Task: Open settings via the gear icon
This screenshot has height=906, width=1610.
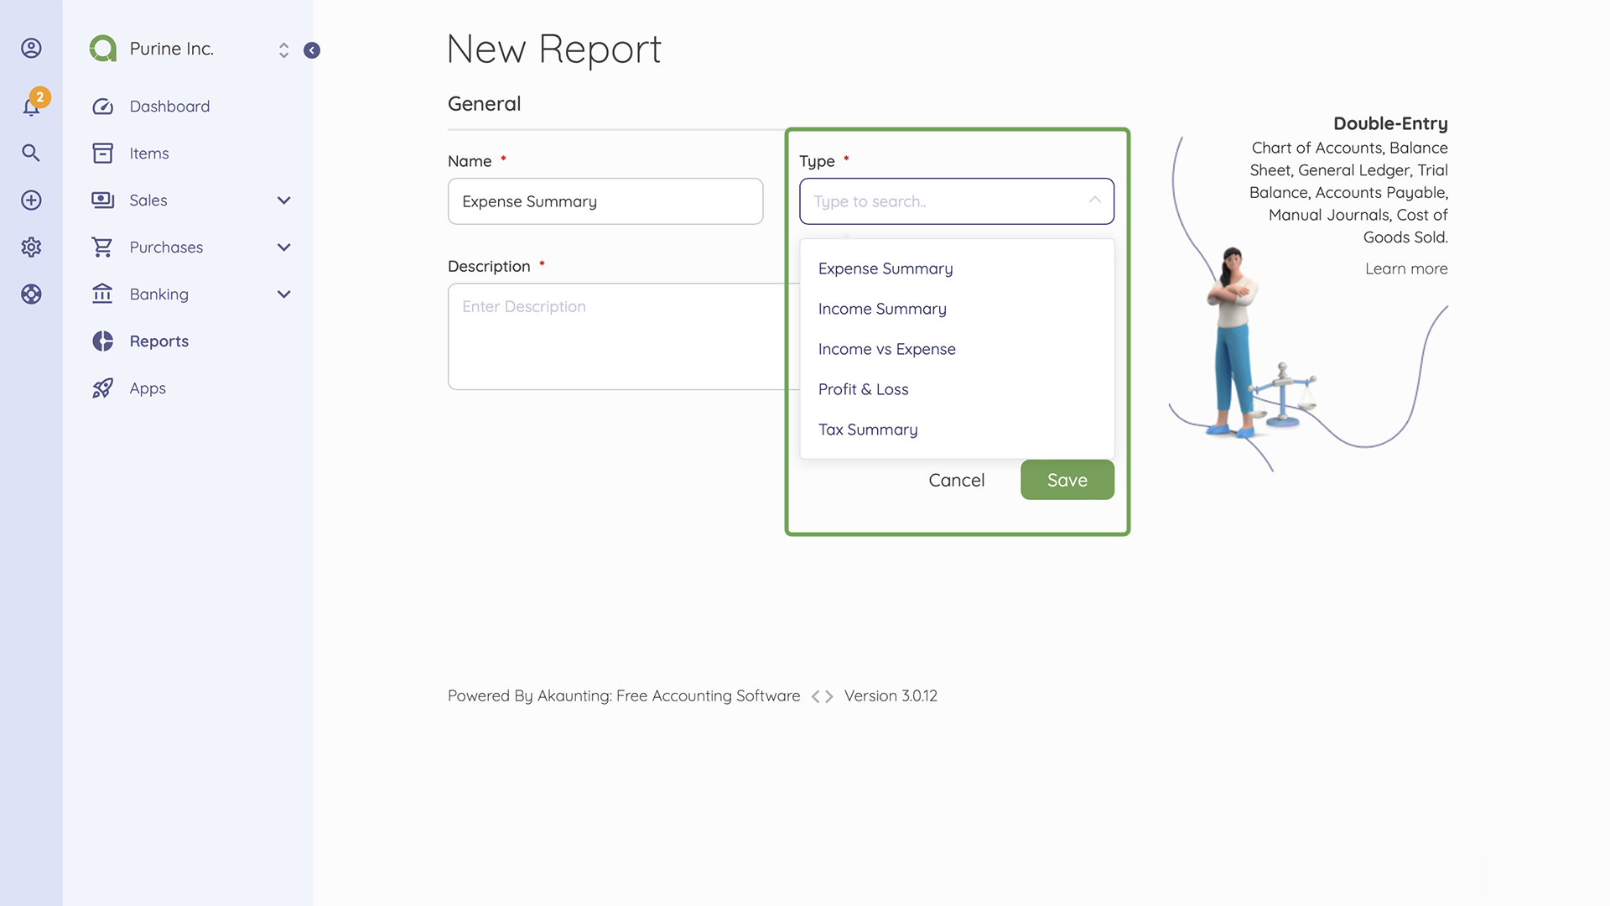Action: 31,247
